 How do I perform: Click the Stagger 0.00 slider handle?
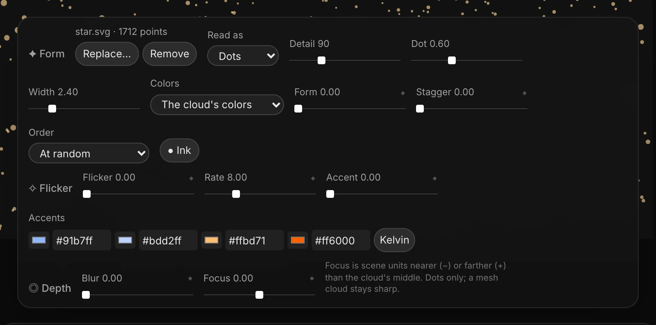click(420, 109)
